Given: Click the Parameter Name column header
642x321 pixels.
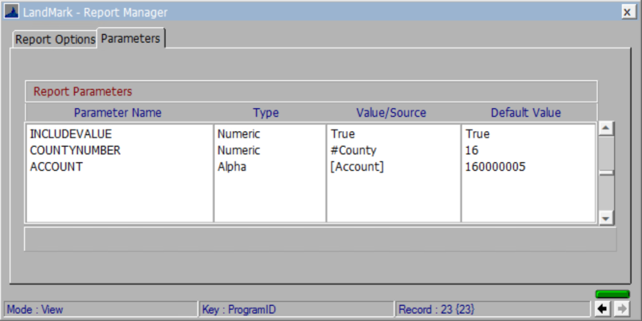Looking at the screenshot, I should [118, 112].
